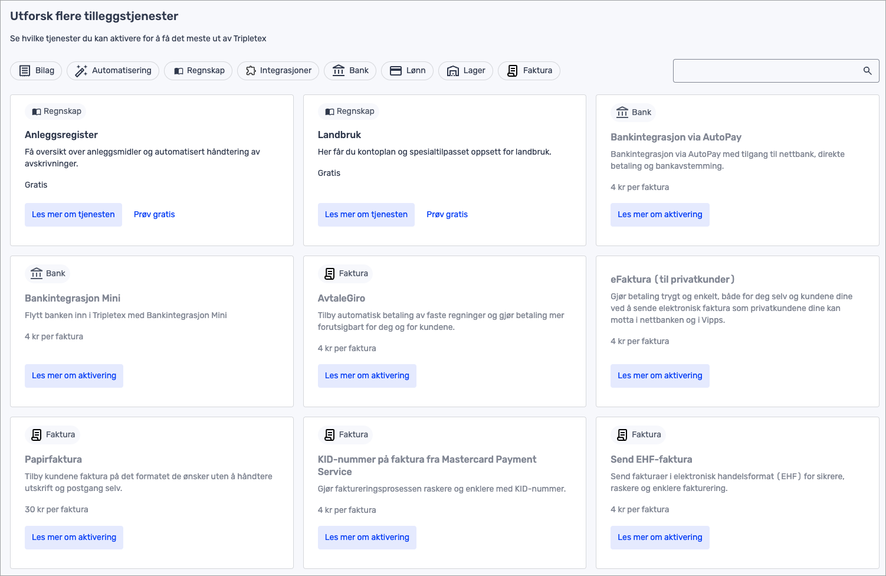This screenshot has width=886, height=576.
Task: Open Les mer om aktivering for eFaktura
Action: click(x=659, y=376)
